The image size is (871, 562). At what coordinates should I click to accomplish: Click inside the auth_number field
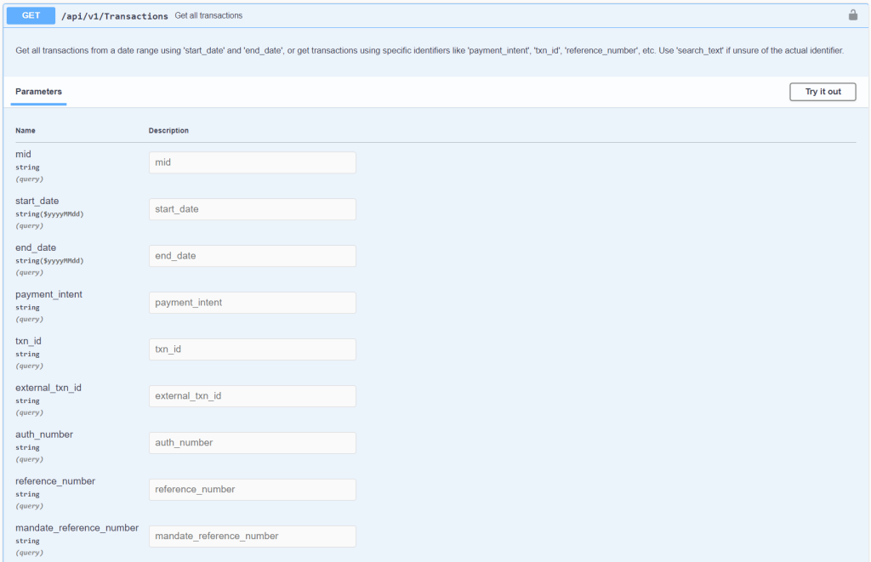tap(252, 442)
